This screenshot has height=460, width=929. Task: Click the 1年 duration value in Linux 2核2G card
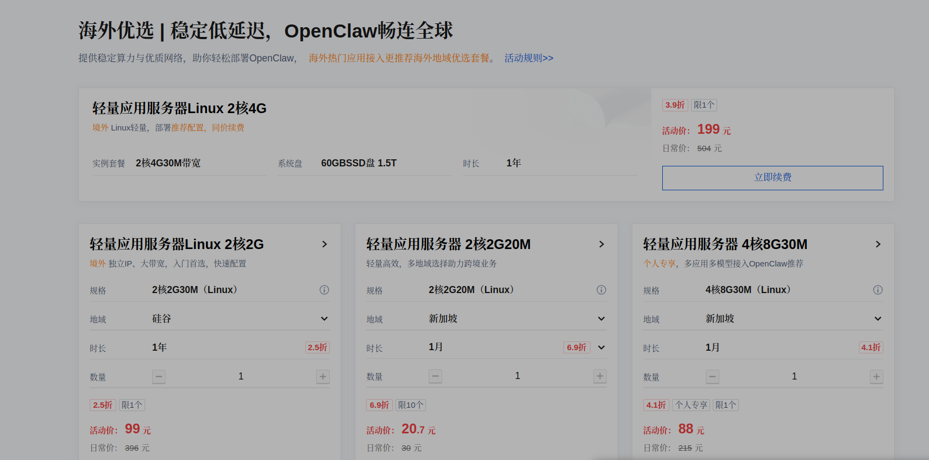point(159,347)
